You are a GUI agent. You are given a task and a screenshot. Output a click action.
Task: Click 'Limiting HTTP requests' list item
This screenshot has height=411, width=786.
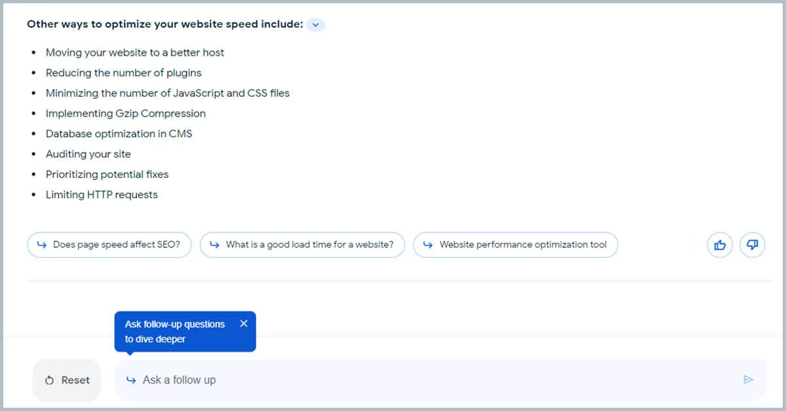point(102,194)
